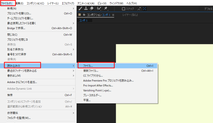
Task: Select the Clone Stamp tool
Action: (86, 9)
